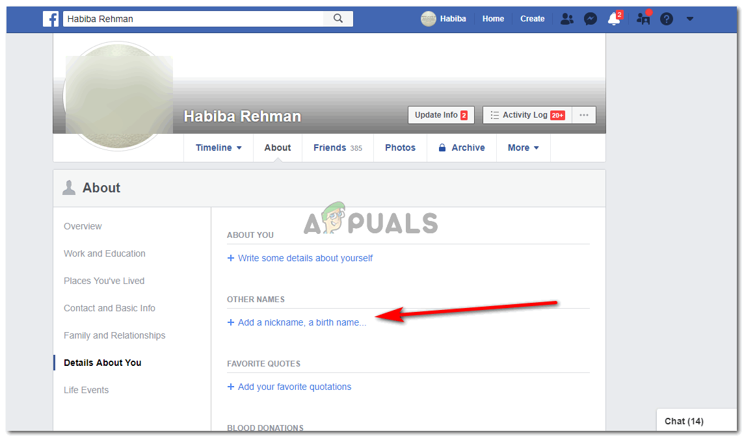Click the Update Info button

tap(441, 115)
